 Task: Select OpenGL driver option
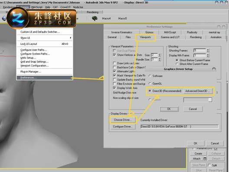point(150,84)
